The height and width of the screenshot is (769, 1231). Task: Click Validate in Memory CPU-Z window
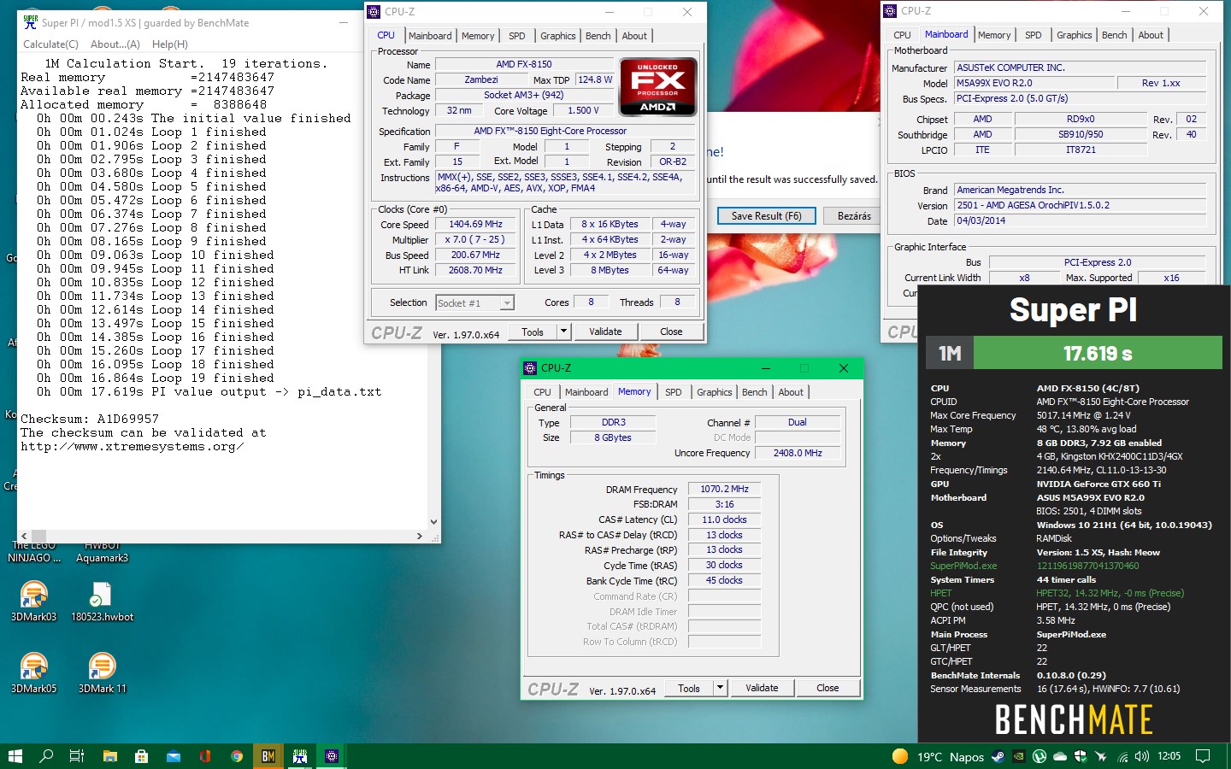(x=762, y=688)
